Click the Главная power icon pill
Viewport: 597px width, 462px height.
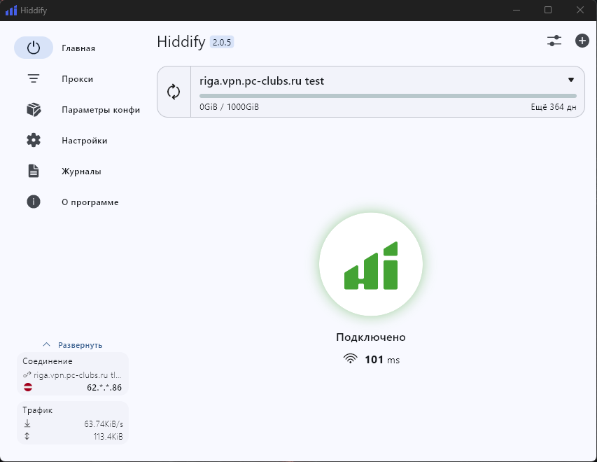click(34, 48)
